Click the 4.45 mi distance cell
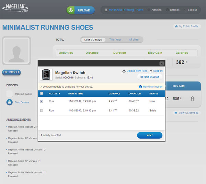This screenshot has width=206, height=184. (x=113, y=101)
